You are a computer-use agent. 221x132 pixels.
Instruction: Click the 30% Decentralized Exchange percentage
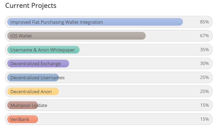pyautogui.click(x=204, y=63)
